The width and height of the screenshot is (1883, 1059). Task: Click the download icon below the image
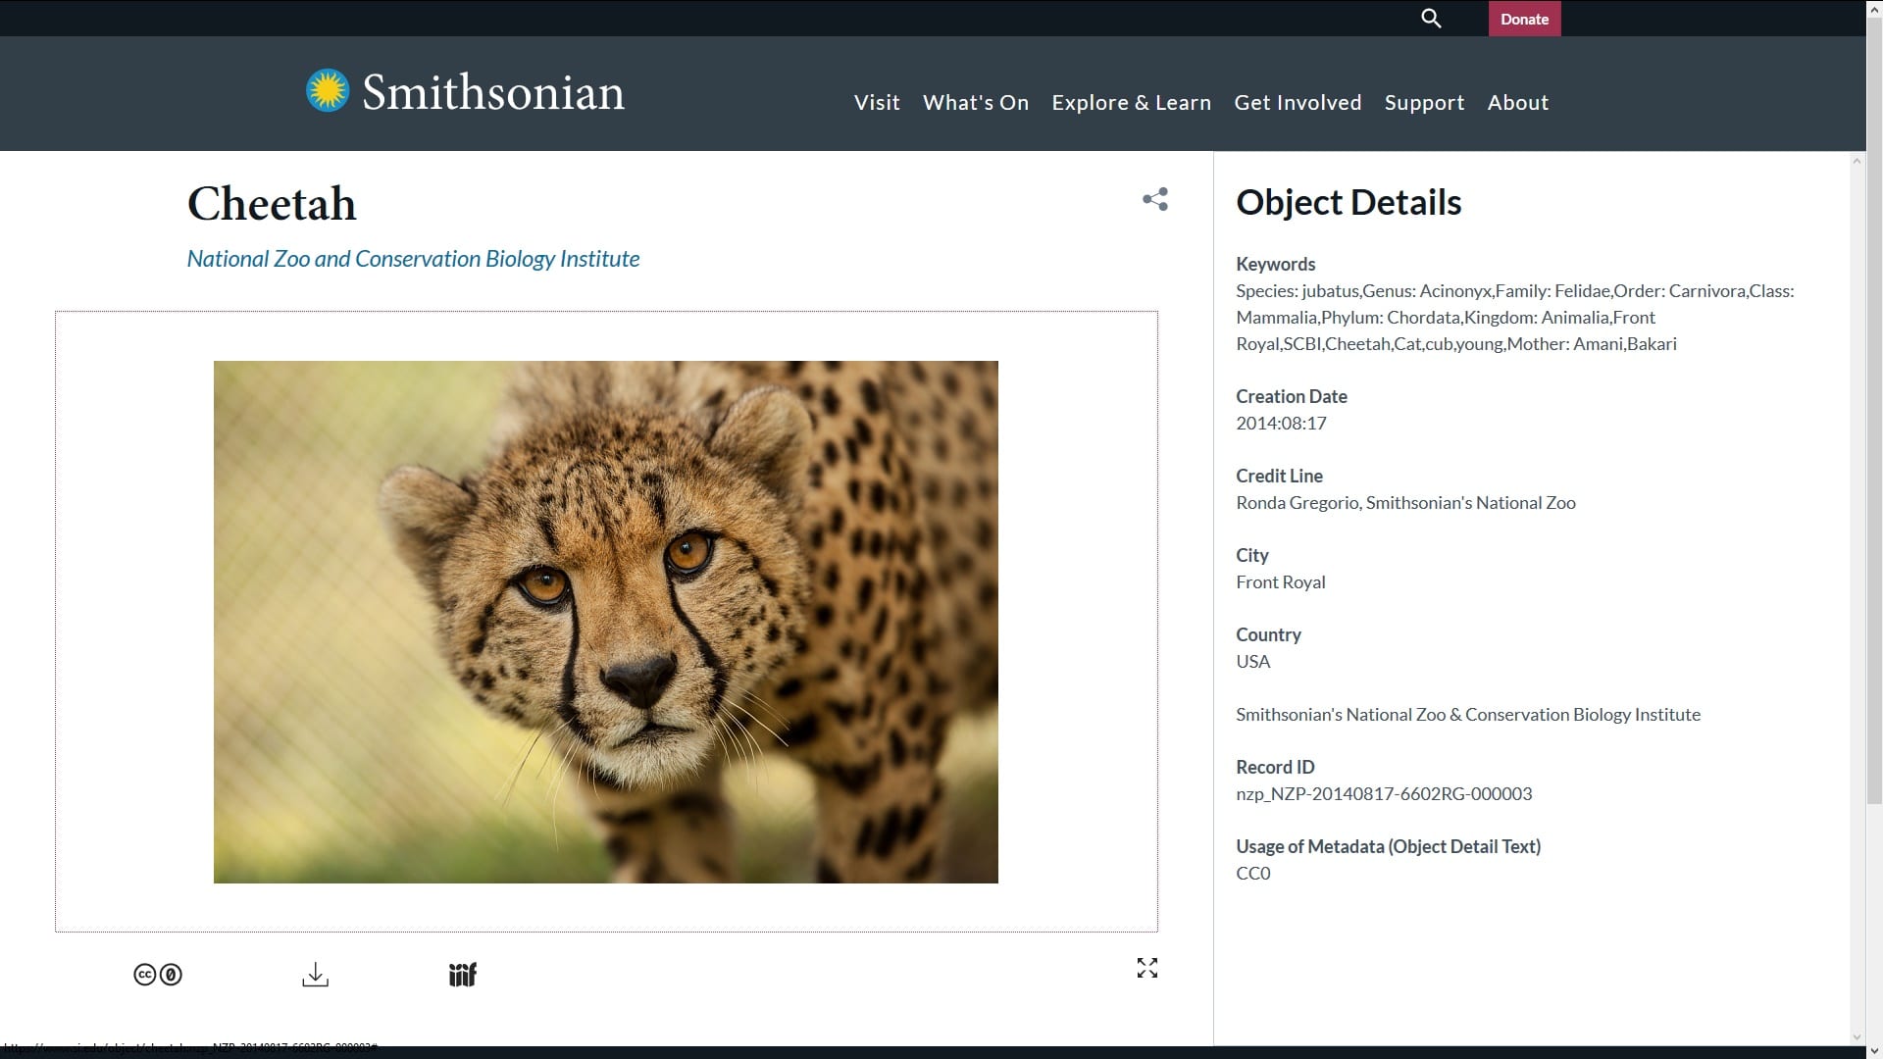coord(314,974)
